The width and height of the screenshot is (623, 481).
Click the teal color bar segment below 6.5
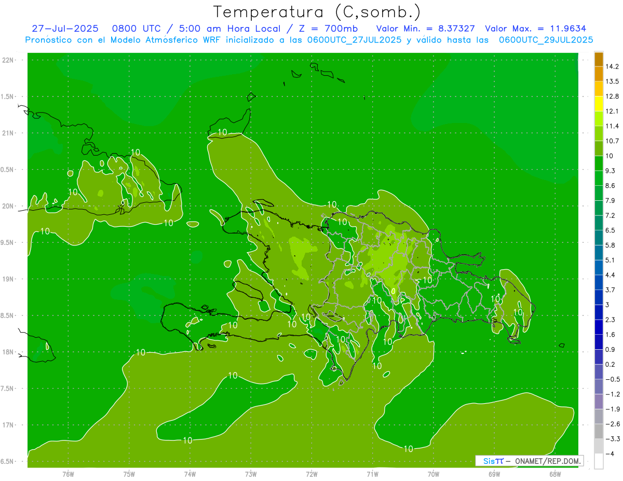[x=599, y=238]
